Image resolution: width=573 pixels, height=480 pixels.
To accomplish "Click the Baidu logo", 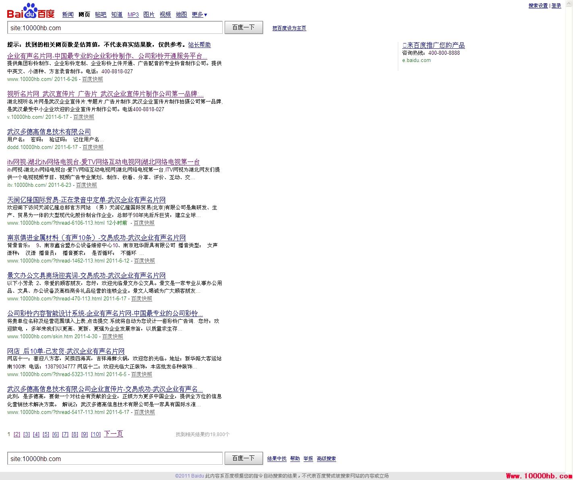I will point(31,11).
